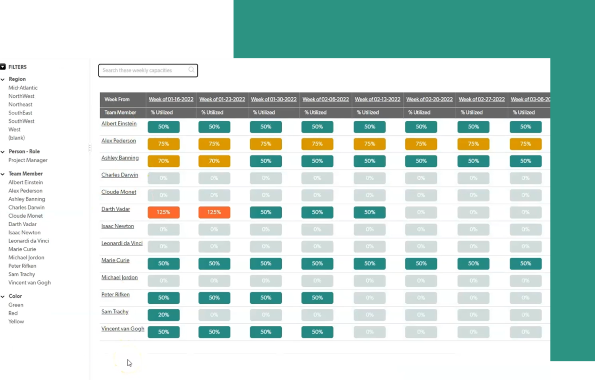Click the three-dot pane divider handle
The width and height of the screenshot is (595, 380).
click(x=90, y=148)
